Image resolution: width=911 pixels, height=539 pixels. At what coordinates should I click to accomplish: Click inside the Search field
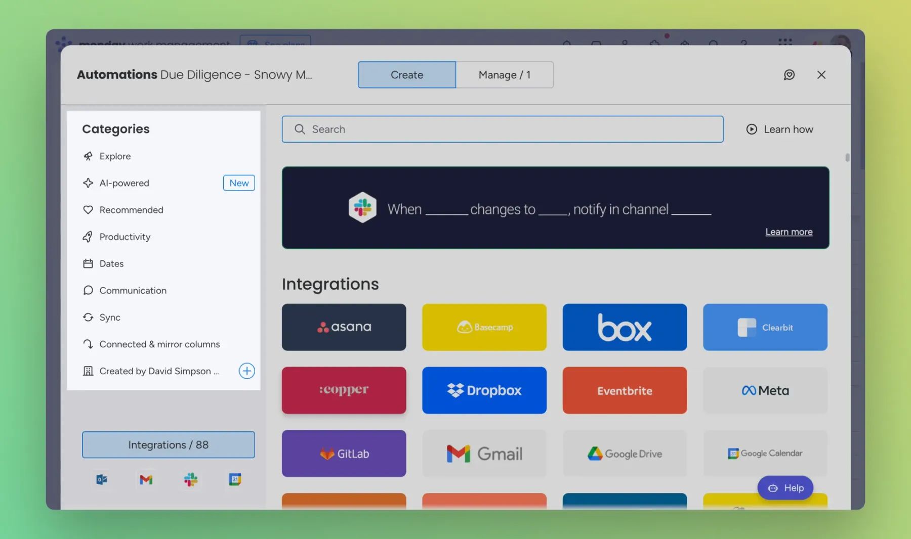coord(502,129)
